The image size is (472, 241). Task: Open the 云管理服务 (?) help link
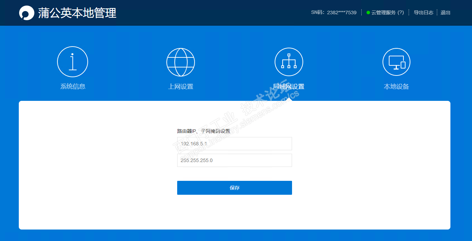[387, 13]
